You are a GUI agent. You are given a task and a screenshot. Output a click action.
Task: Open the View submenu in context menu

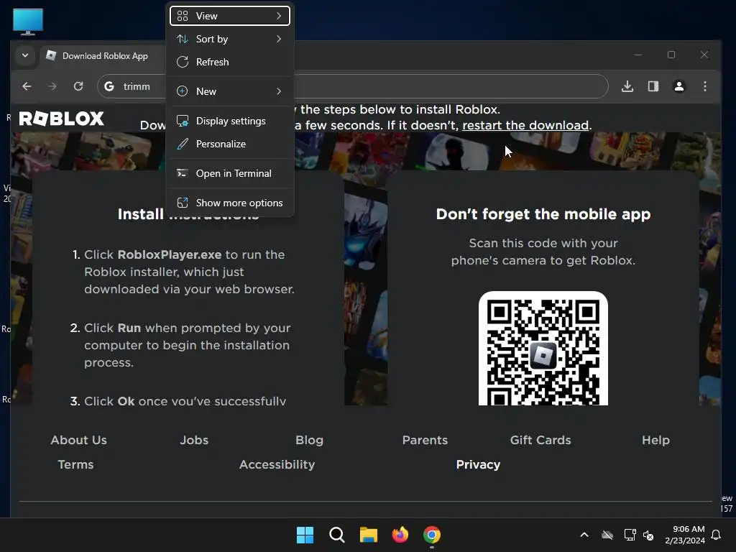(x=229, y=16)
